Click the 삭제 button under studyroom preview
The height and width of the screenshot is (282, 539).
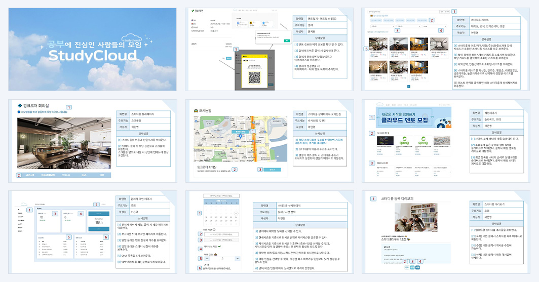(417, 267)
